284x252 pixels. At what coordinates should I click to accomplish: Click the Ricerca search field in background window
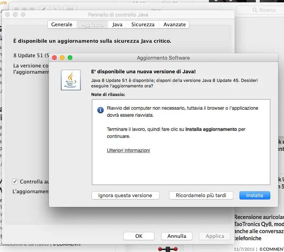coord(260,10)
